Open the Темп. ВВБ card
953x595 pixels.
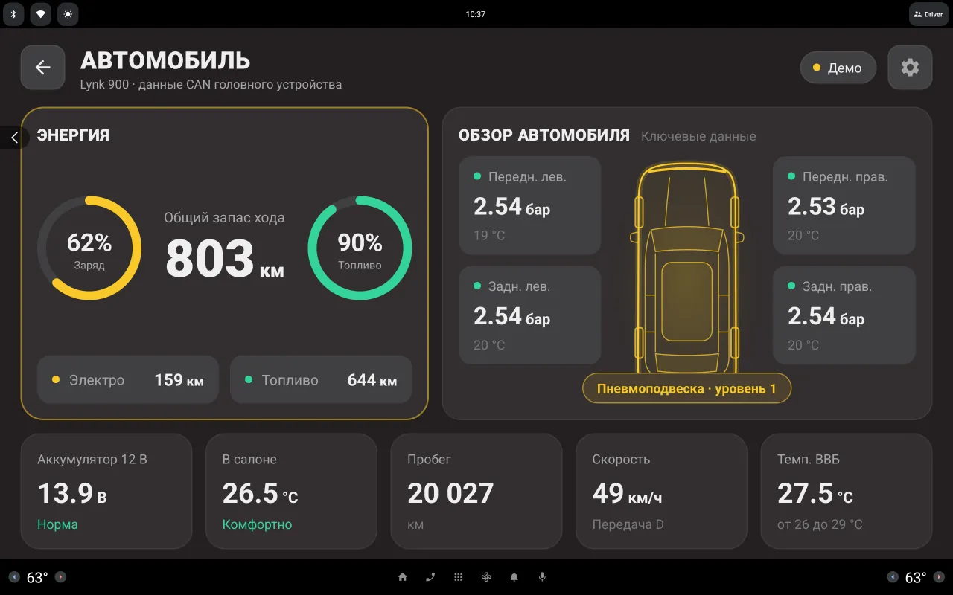pyautogui.click(x=846, y=491)
